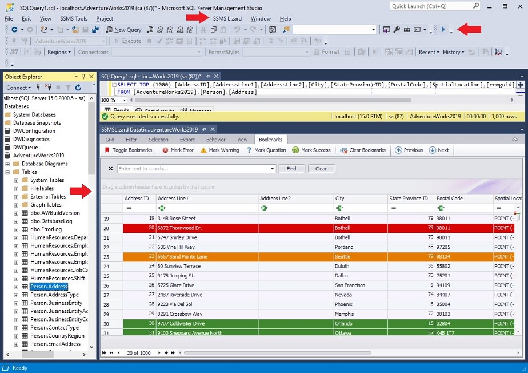The height and width of the screenshot is (373, 528).
Task: Open the Project menu
Action: coord(105,18)
